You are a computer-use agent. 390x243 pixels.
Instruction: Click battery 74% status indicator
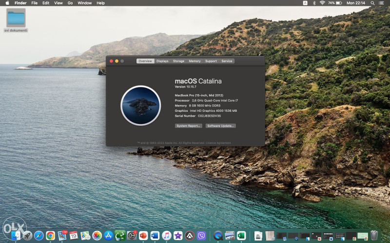click(x=335, y=3)
